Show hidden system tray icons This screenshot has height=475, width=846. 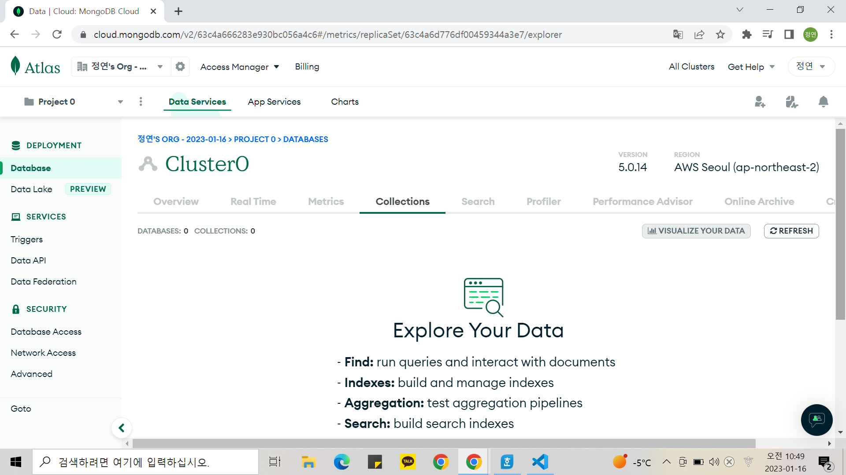(667, 462)
